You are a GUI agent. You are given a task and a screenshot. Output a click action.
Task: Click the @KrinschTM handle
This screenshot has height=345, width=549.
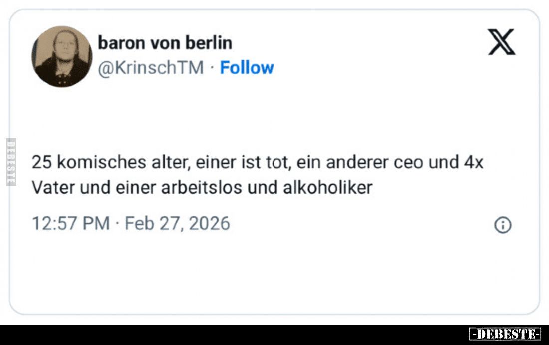pos(151,68)
